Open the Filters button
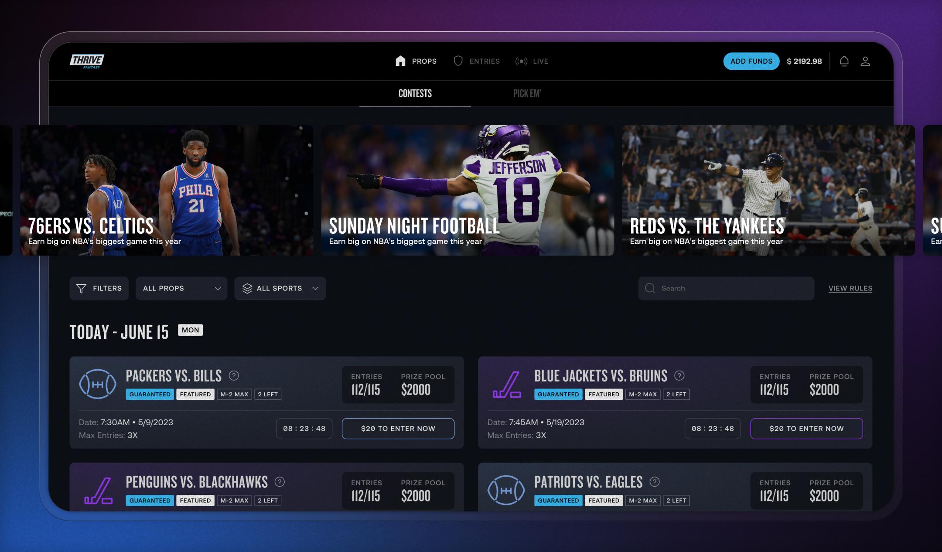Viewport: 942px width, 552px height. pyautogui.click(x=99, y=288)
